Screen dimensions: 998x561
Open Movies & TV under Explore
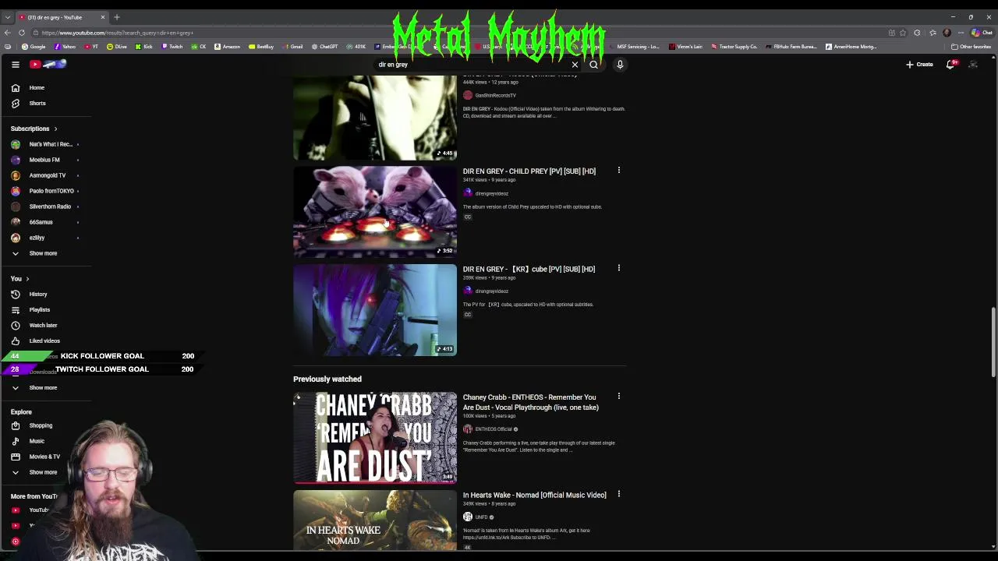(x=45, y=457)
